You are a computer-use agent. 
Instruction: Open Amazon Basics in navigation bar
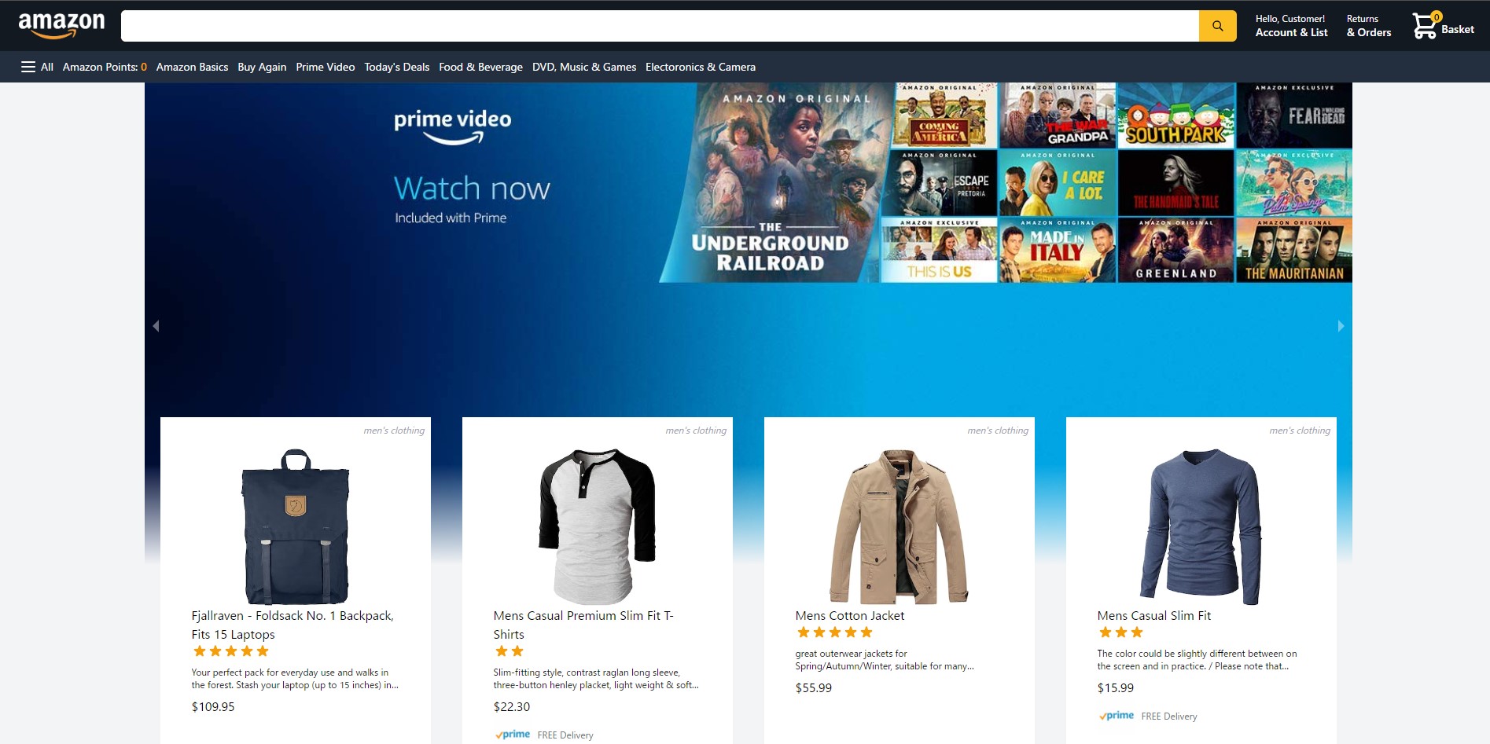pos(192,67)
